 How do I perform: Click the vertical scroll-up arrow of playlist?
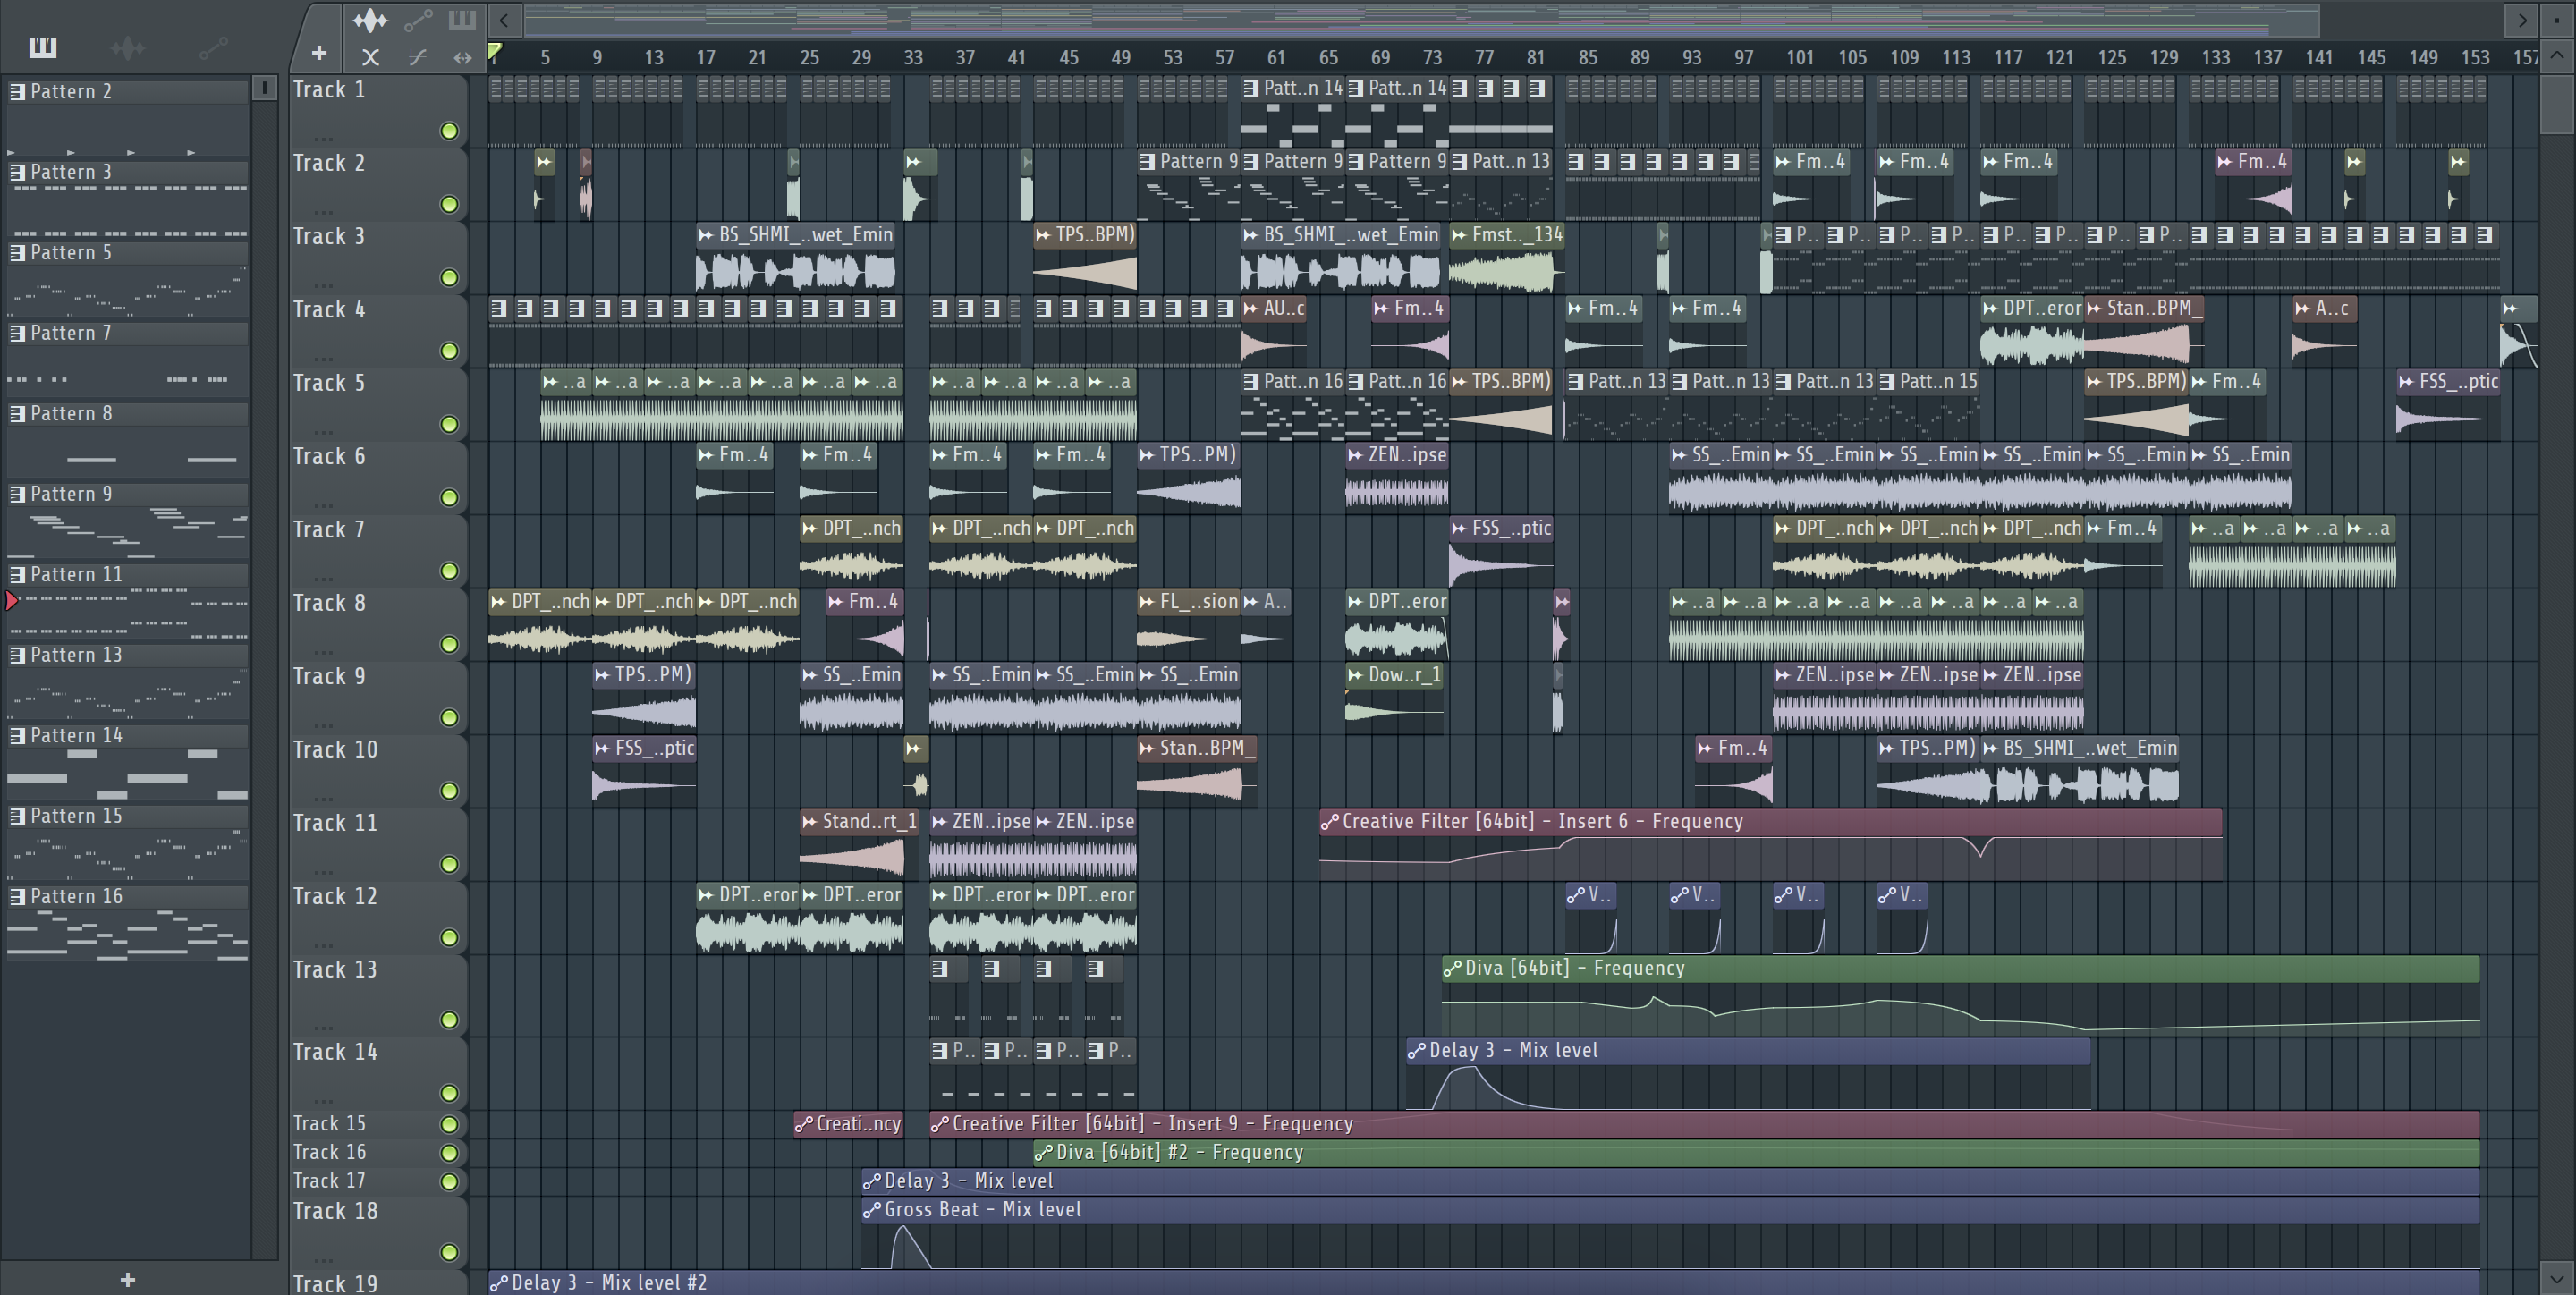click(x=2556, y=57)
